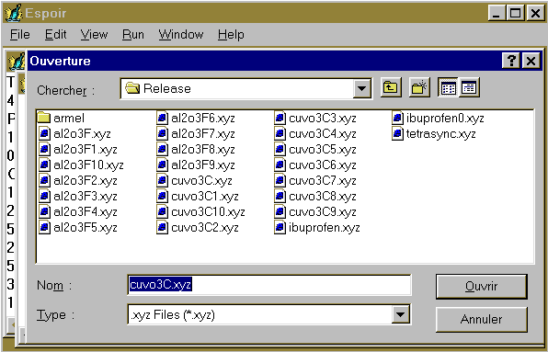The image size is (548, 352).
Task: Go up one folder level icon
Action: (x=391, y=87)
